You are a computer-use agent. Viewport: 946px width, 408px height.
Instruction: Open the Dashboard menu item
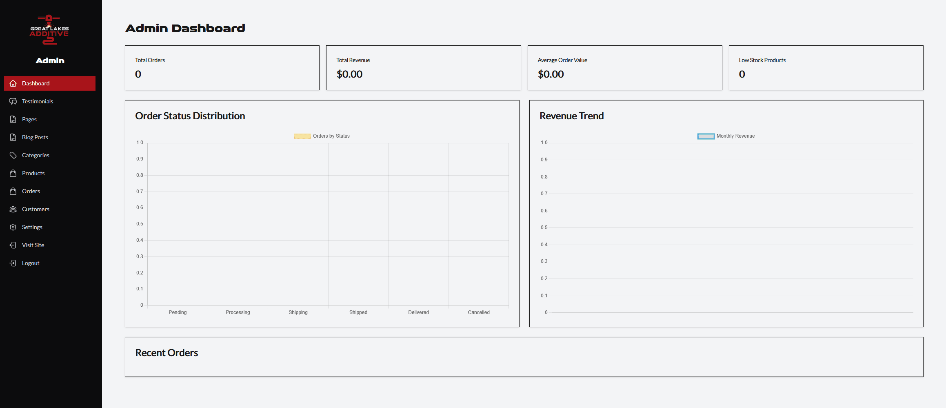point(50,83)
